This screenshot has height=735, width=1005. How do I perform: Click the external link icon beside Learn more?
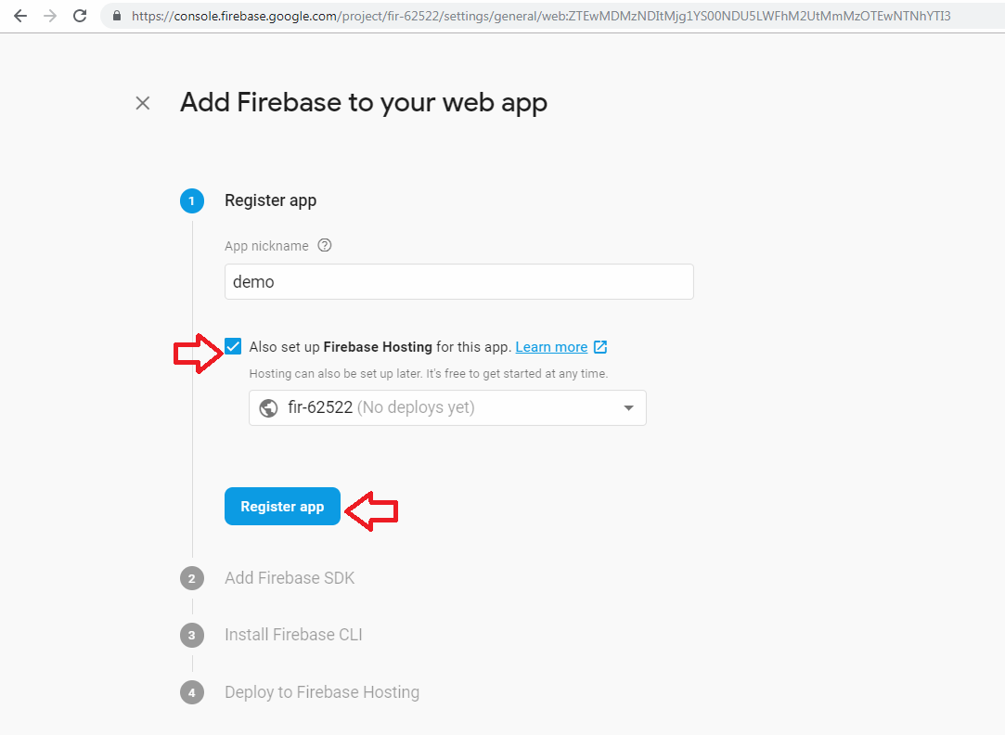600,347
